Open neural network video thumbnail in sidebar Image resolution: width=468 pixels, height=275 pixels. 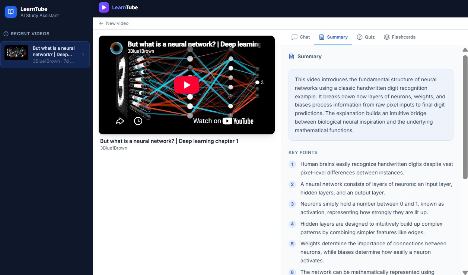pos(16,53)
